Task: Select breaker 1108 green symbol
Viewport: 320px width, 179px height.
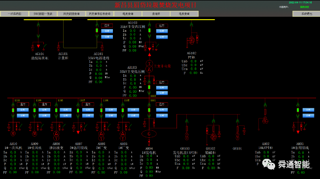Action: click(56, 110)
